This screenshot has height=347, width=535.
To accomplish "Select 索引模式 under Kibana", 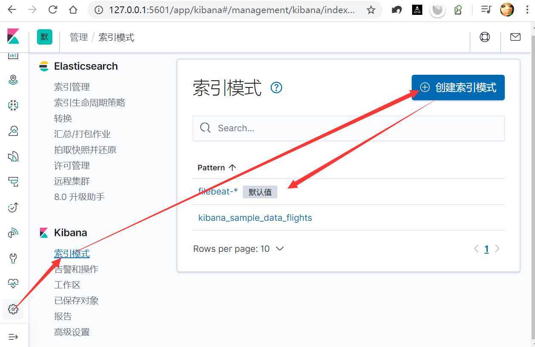I will [x=72, y=254].
